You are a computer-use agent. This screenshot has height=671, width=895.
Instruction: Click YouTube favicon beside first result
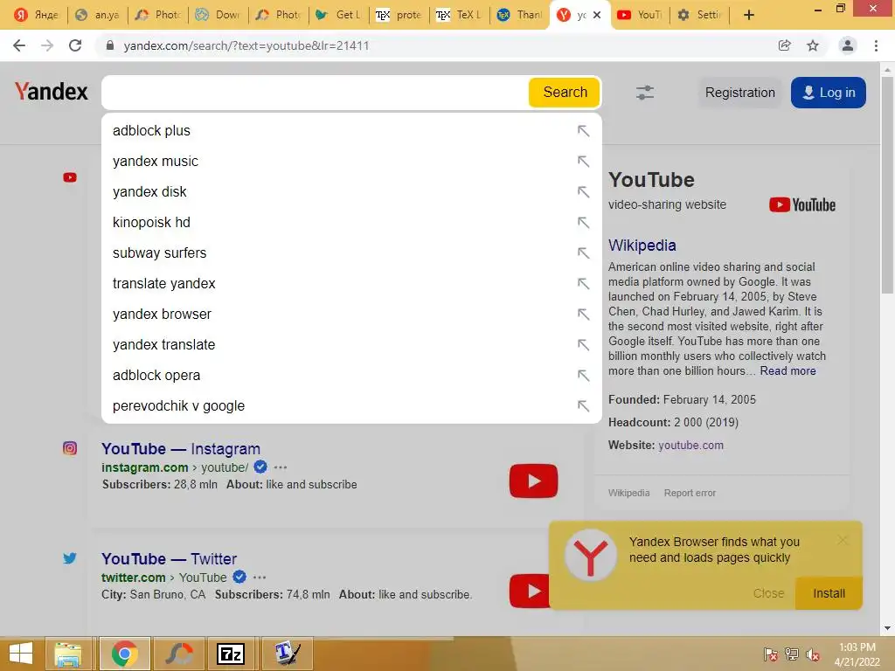pos(70,177)
